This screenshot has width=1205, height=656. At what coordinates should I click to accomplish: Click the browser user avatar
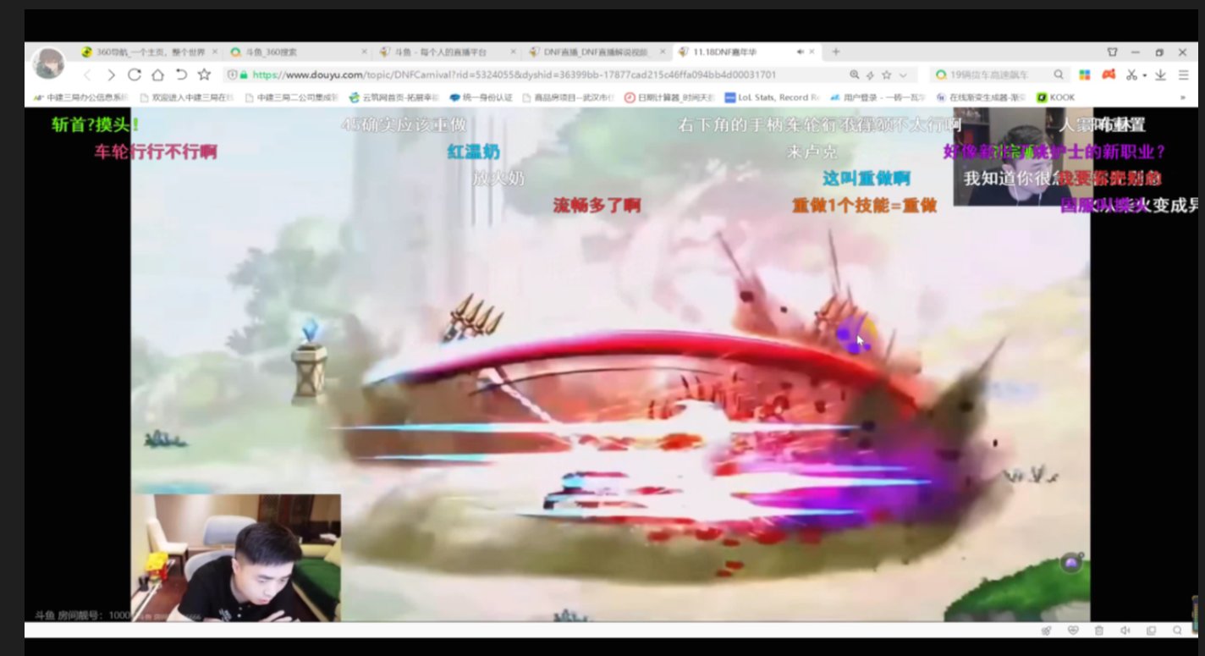click(x=49, y=63)
